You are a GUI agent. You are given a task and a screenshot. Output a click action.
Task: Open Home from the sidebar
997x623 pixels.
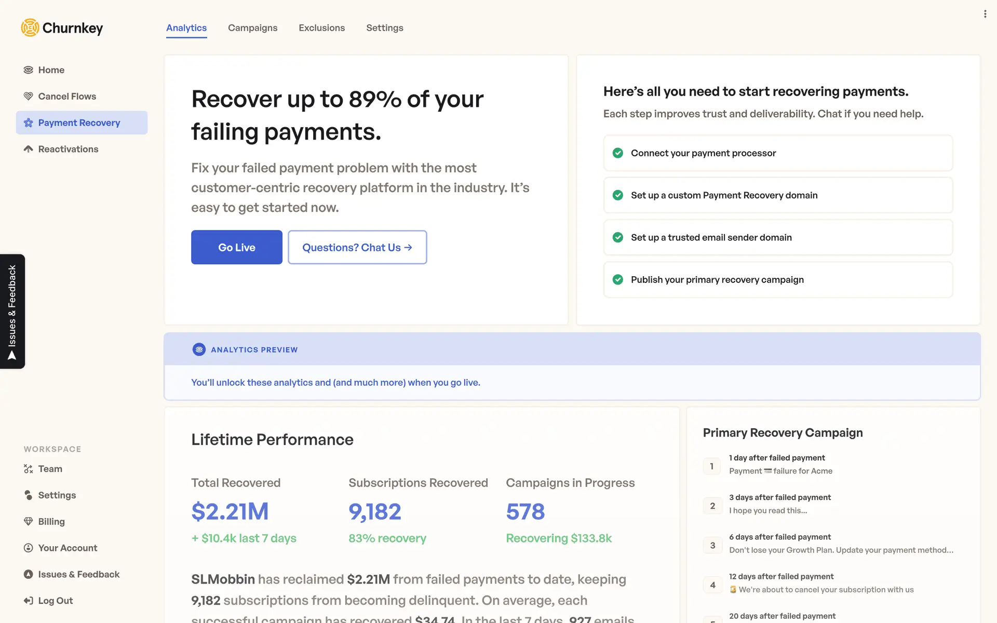(51, 70)
